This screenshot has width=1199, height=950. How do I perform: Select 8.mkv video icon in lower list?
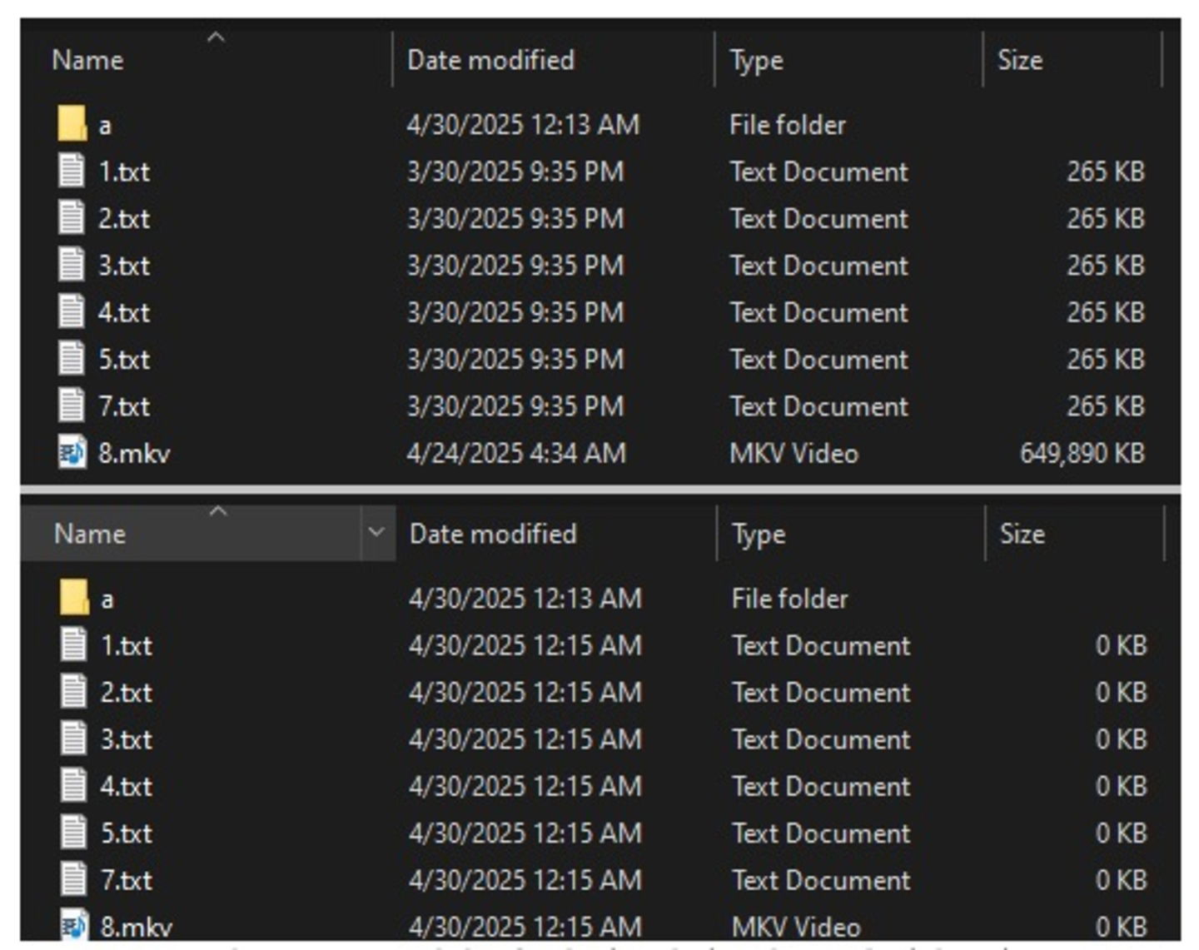point(73,925)
